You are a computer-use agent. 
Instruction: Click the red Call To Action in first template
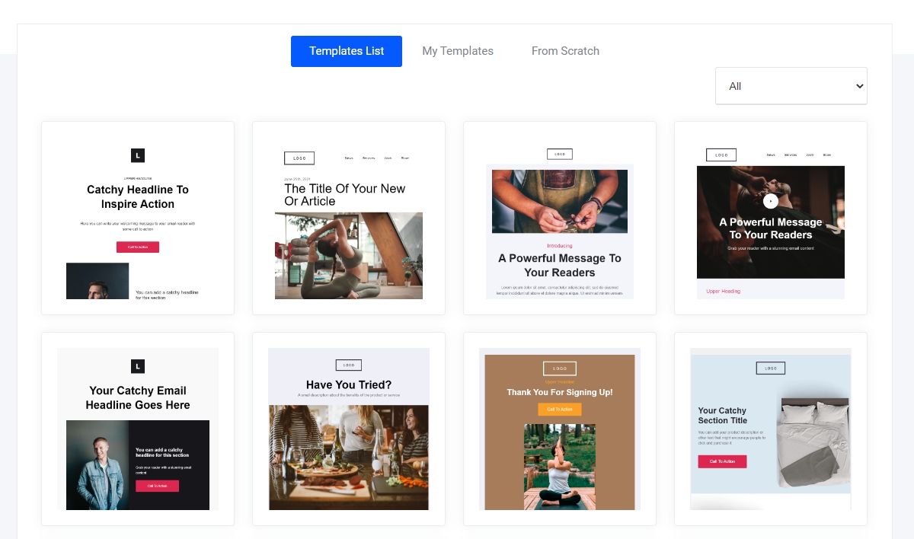[138, 247]
